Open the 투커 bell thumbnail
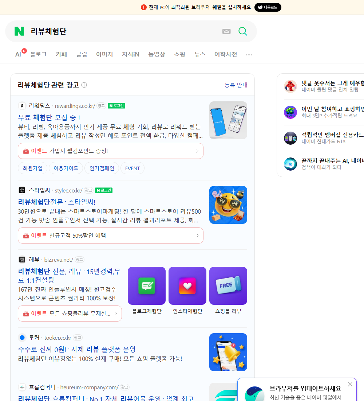Screen dimensions: 364x401 228,352
